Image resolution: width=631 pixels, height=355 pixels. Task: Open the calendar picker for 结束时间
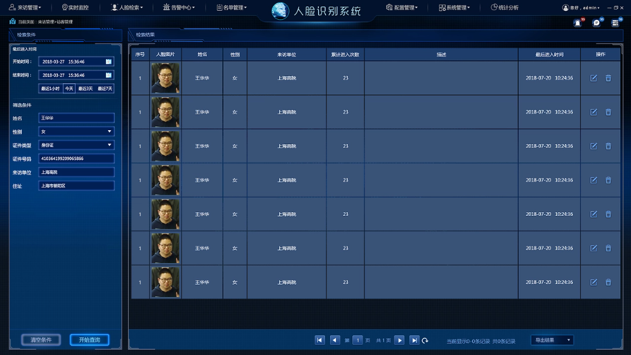(x=109, y=75)
